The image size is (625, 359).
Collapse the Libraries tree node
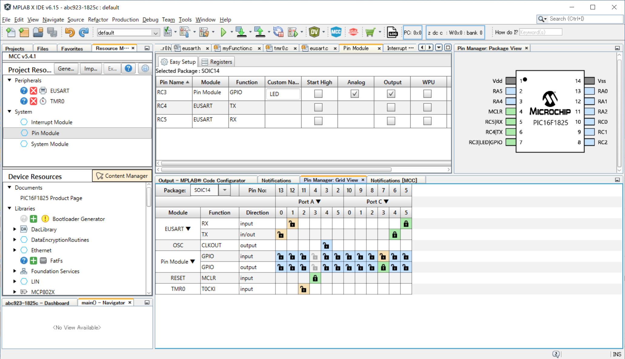pyautogui.click(x=9, y=208)
